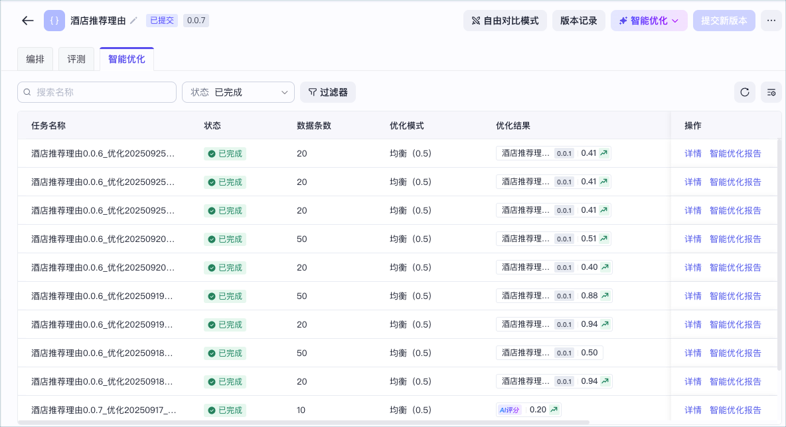The width and height of the screenshot is (786, 427).
Task: Click the upward trend icon beside 0.20
Action: (554, 410)
